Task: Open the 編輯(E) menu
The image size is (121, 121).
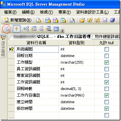Action: 28,12
